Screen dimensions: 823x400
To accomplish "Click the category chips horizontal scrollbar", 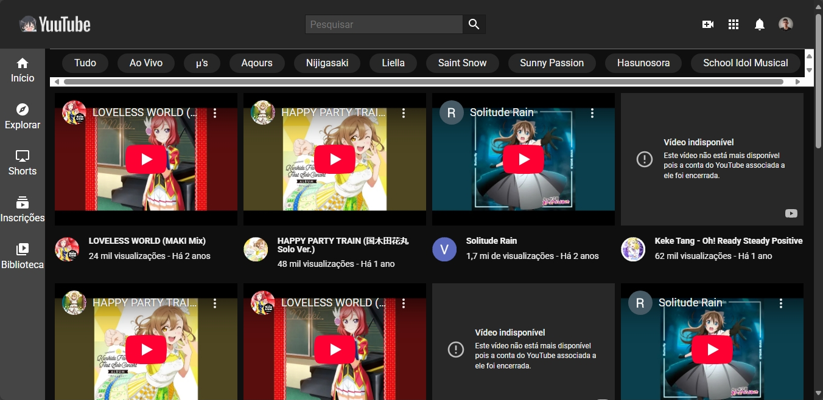I will click(x=426, y=81).
